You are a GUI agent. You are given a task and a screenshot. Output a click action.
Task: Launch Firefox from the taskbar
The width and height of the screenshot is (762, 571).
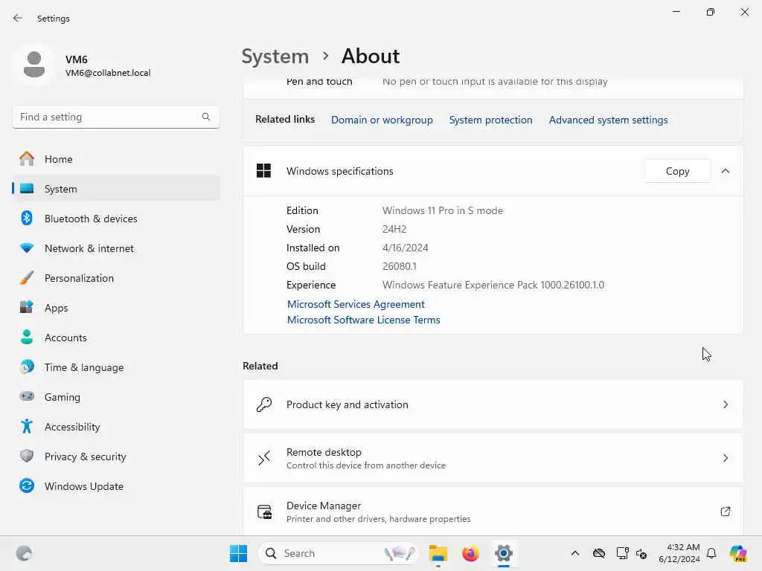[x=470, y=553]
